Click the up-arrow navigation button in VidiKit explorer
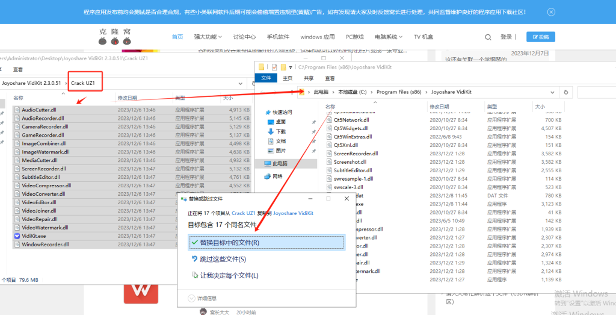 point(291,92)
